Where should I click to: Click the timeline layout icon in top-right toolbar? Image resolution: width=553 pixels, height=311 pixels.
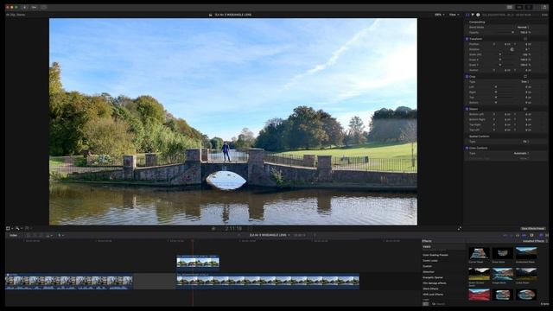point(519,7)
